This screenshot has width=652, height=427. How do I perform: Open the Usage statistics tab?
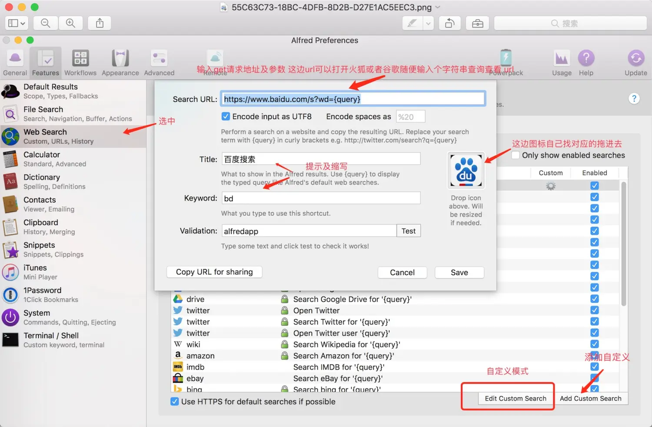click(x=562, y=63)
